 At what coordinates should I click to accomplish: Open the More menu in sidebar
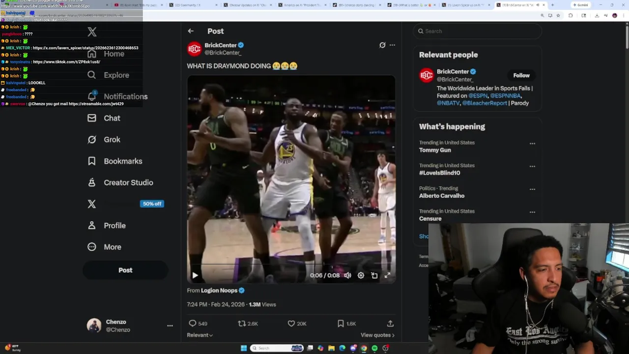(x=104, y=247)
